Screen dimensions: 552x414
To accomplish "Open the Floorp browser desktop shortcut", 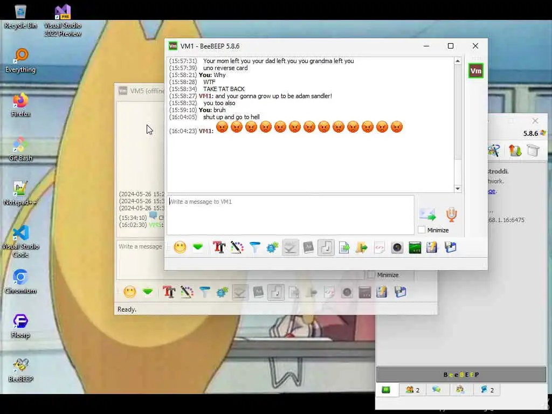I will tap(20, 326).
